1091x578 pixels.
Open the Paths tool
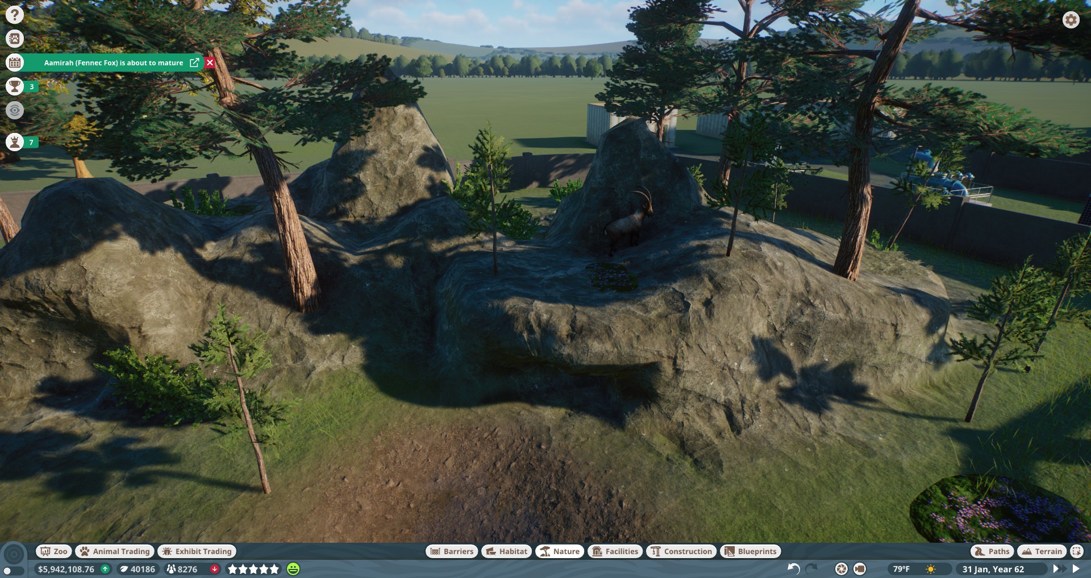coord(992,551)
